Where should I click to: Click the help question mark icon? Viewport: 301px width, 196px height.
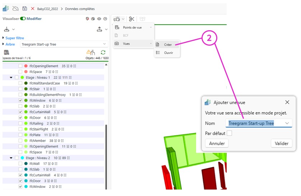105,19
